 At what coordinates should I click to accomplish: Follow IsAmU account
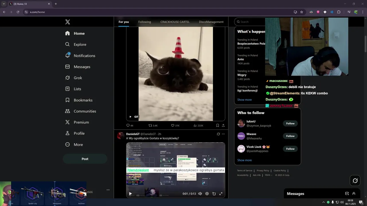tap(290, 123)
